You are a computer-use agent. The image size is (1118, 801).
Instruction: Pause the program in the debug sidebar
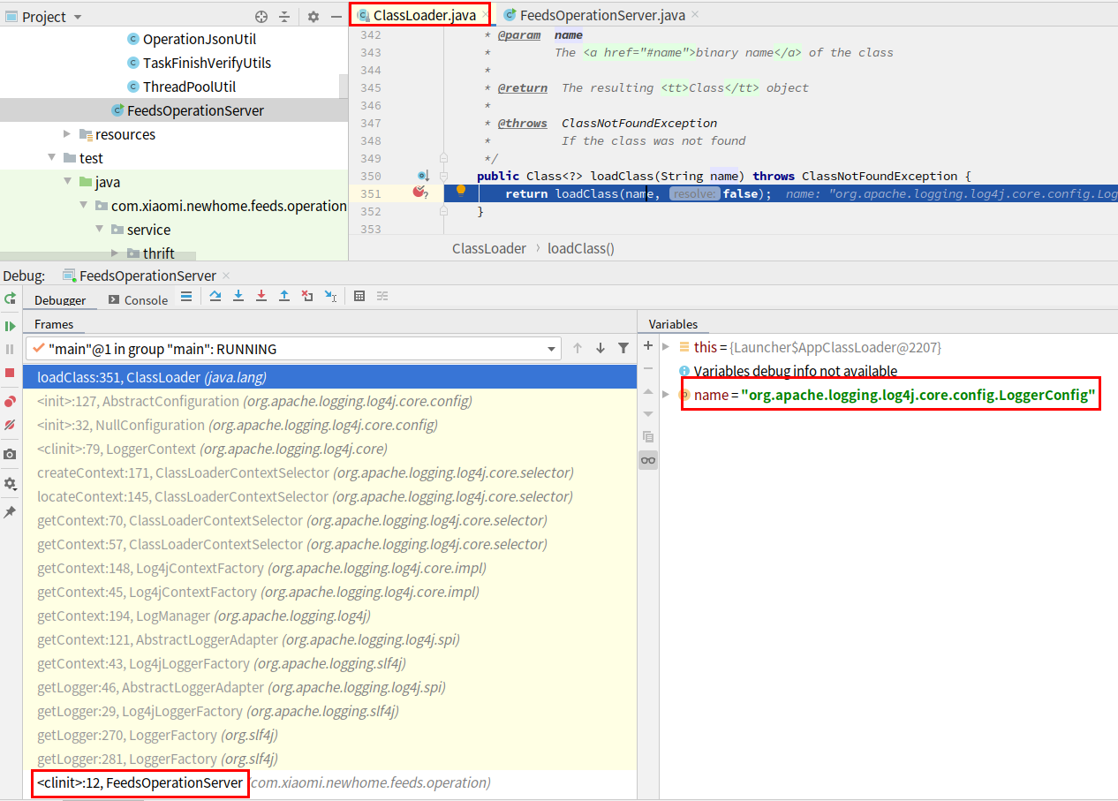click(10, 350)
